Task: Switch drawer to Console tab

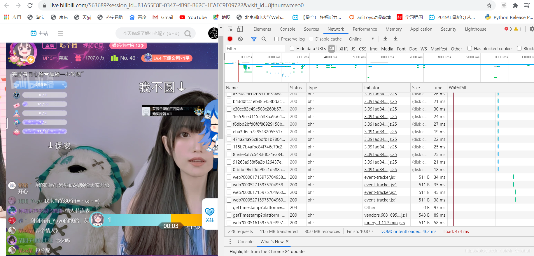Action: (245, 241)
